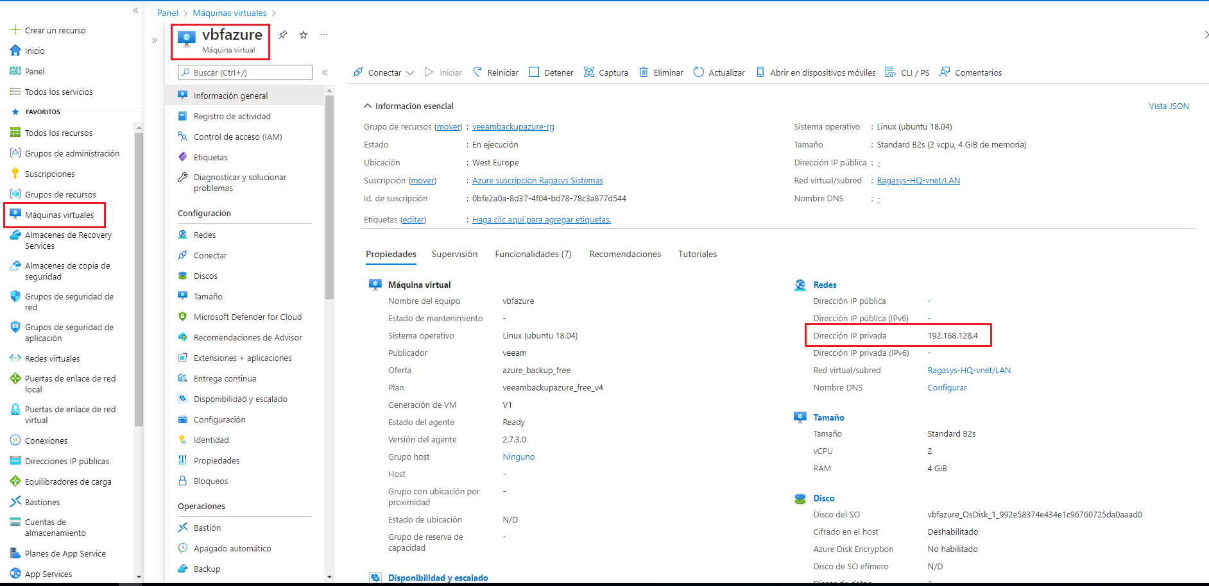Viewport: 1209px width, 586px height.
Task: Click the link to add tags
Action: point(542,220)
